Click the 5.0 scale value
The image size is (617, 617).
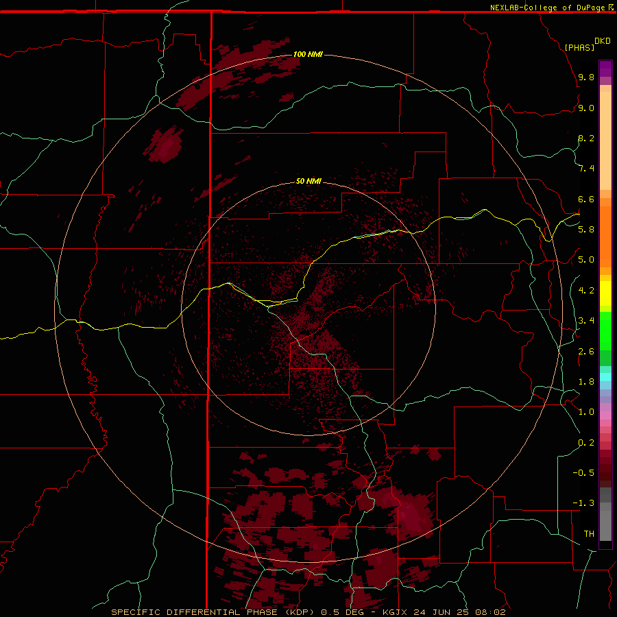pyautogui.click(x=586, y=260)
